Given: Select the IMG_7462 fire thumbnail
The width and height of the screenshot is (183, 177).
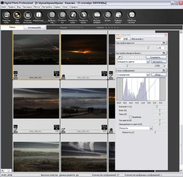Looking at the screenshot, I should coord(84,50).
